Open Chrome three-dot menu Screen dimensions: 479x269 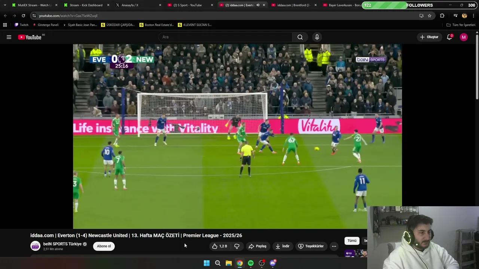click(473, 16)
